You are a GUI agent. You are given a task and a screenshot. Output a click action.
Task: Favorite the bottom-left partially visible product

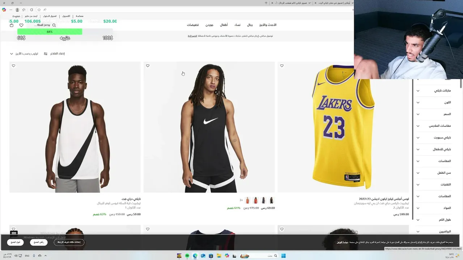click(13, 229)
